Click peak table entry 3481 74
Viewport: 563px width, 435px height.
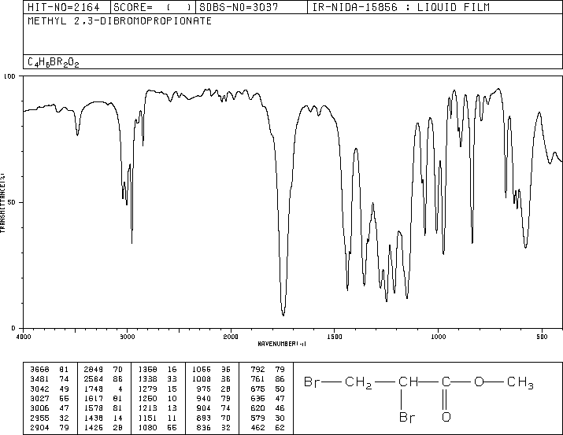(49, 379)
